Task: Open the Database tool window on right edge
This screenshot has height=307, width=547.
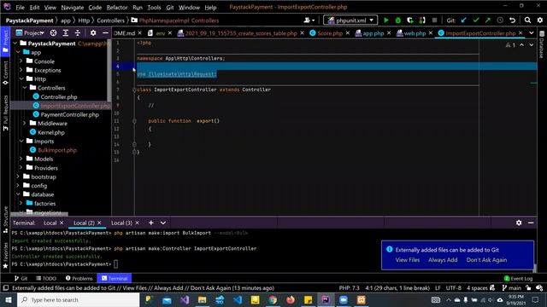Action: click(x=542, y=45)
